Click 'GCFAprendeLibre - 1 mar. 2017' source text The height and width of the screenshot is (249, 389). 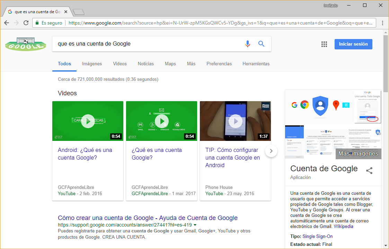[163, 194]
